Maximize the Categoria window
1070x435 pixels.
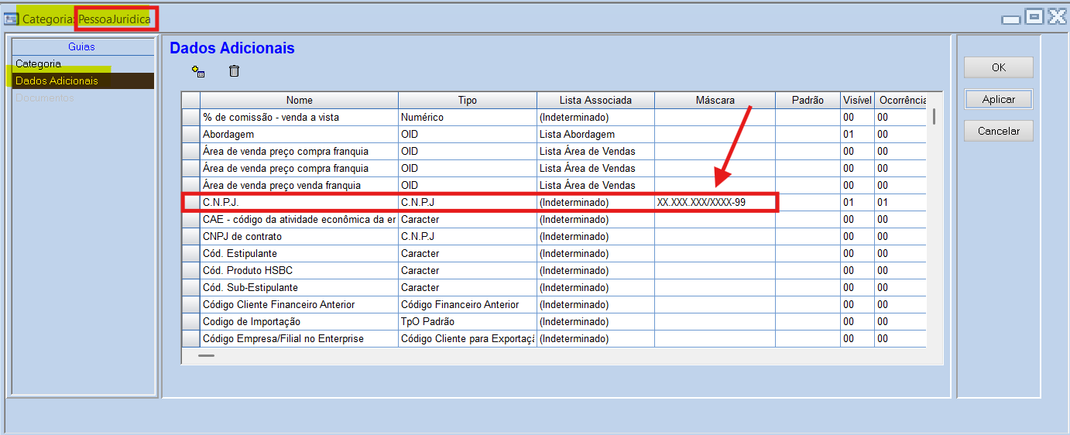1034,17
